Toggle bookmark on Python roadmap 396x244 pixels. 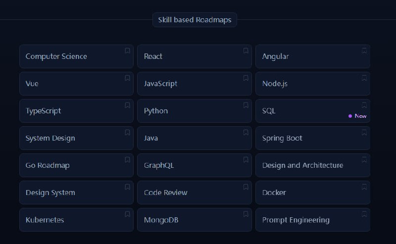point(246,105)
